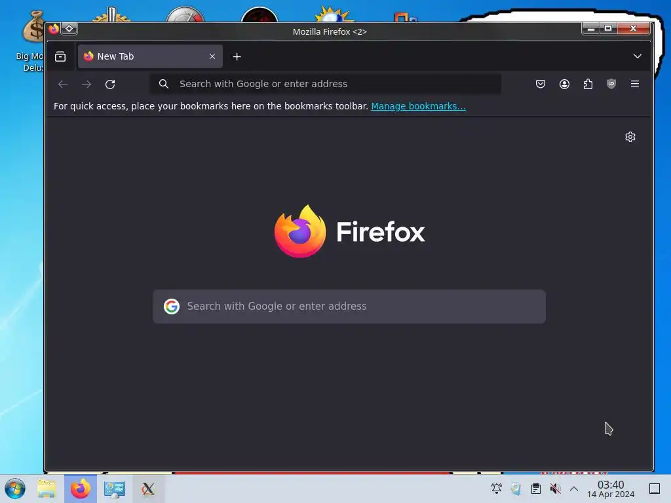Click the disabled Back arrow
Viewport: 671px width, 503px height.
pyautogui.click(x=63, y=84)
